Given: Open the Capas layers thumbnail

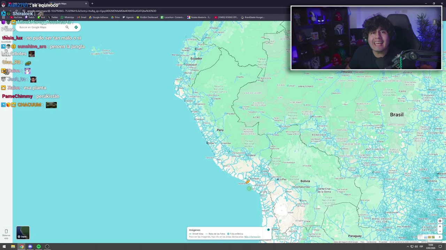Looking at the screenshot, I should (23, 233).
